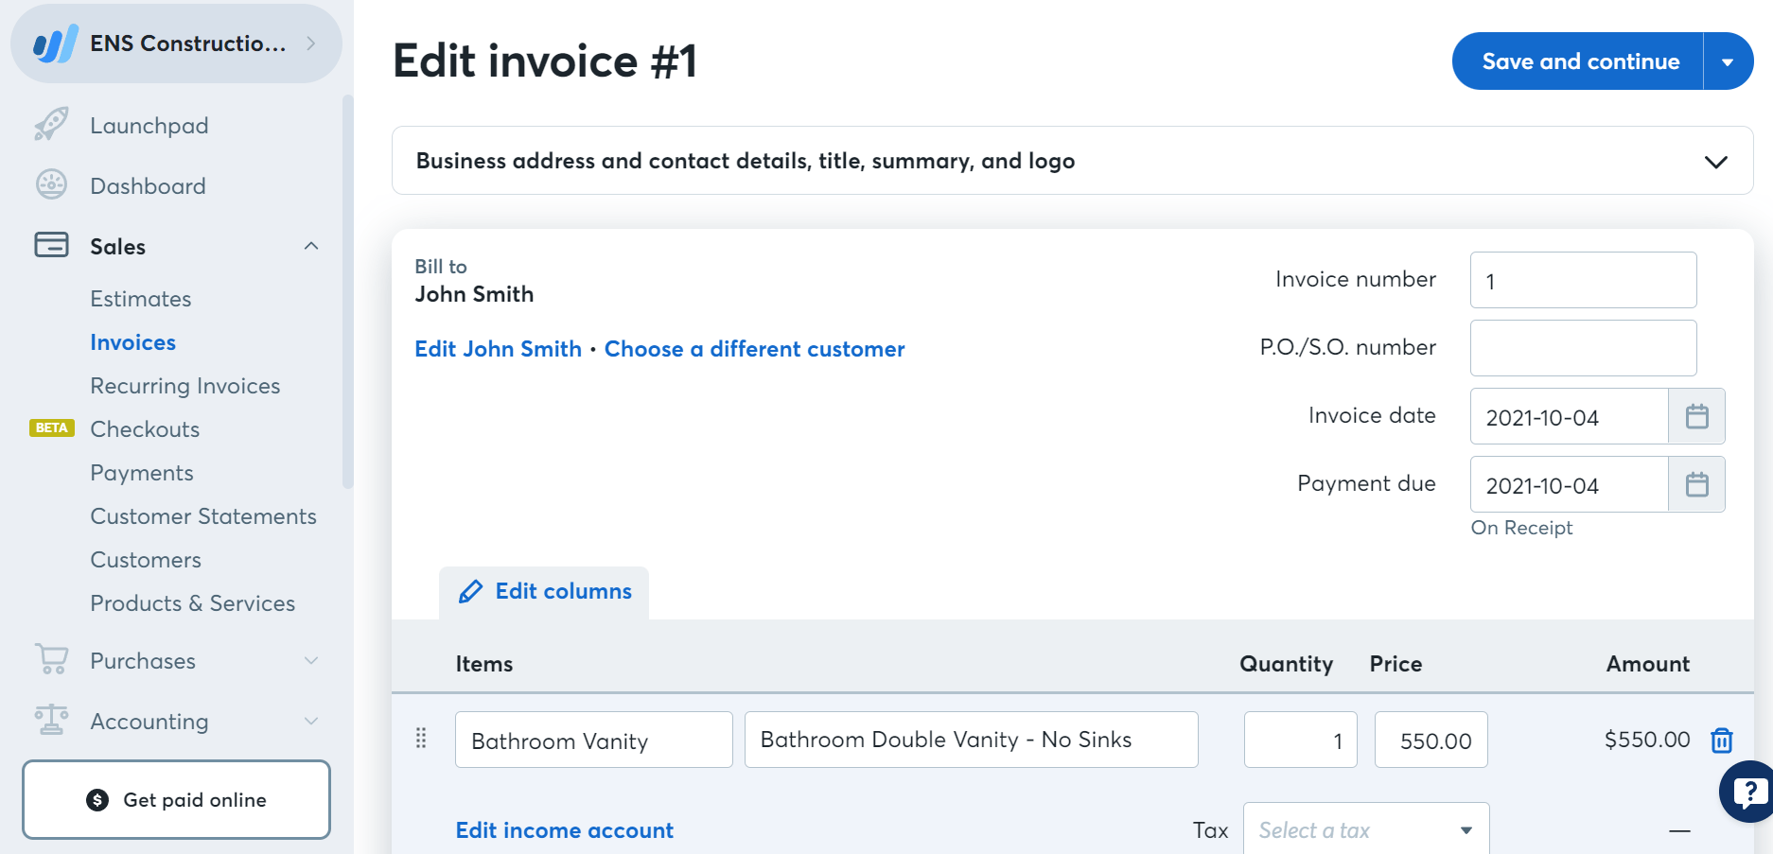Click the Accounting balance scale icon
Viewport: 1773px width, 854px height.
52,721
